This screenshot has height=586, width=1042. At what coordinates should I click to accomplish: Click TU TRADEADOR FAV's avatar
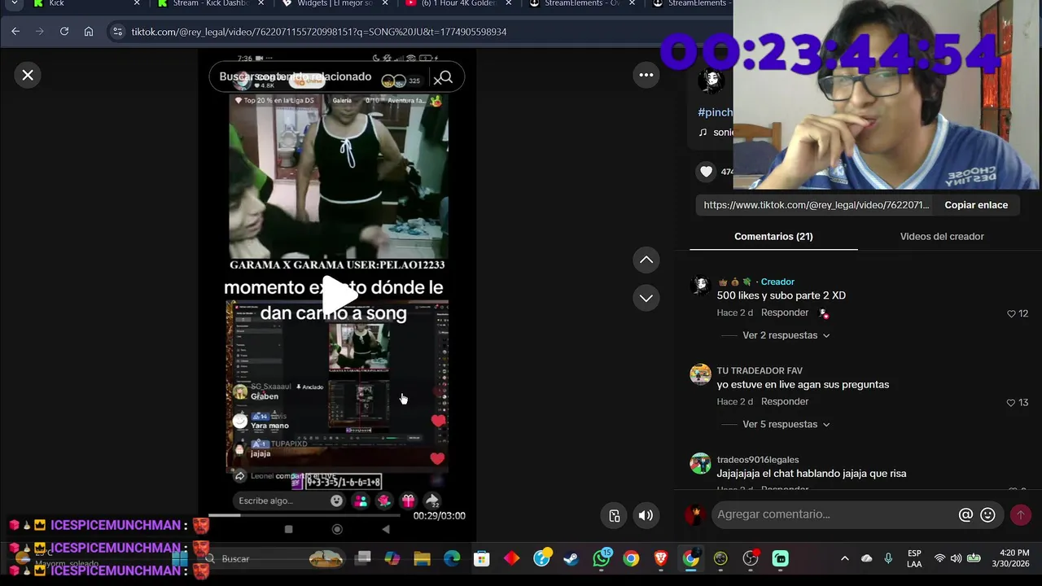(x=700, y=374)
